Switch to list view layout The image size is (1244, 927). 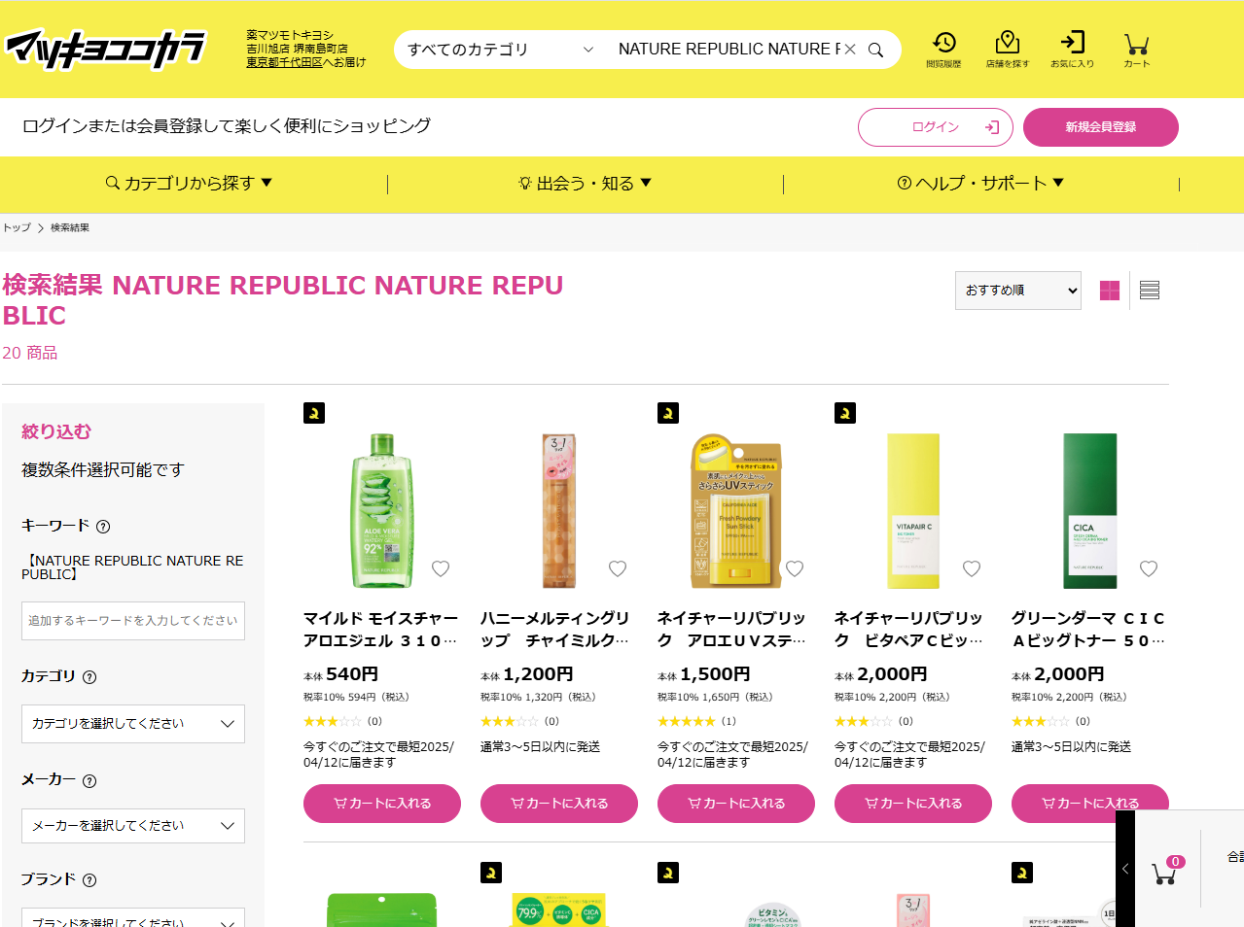(1150, 291)
